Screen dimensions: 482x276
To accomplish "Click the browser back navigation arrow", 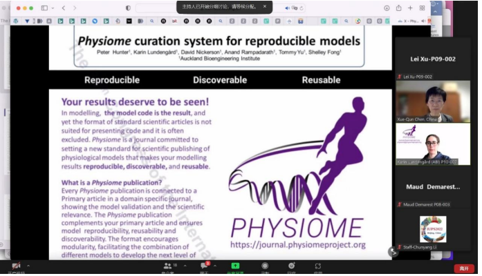I will [64, 8].
